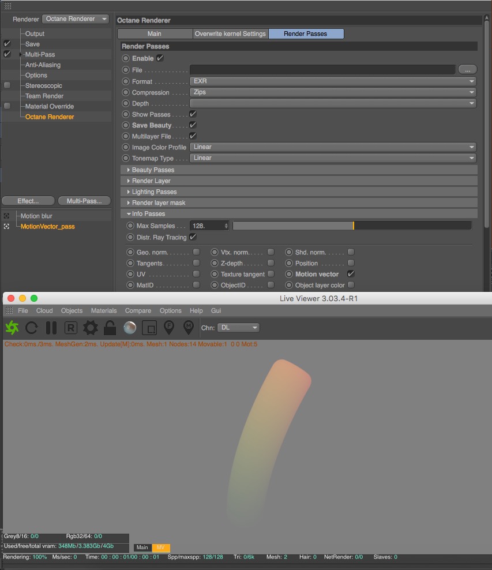Toggle the Show Passes checkbox
Image resolution: width=492 pixels, height=570 pixels.
tap(193, 114)
